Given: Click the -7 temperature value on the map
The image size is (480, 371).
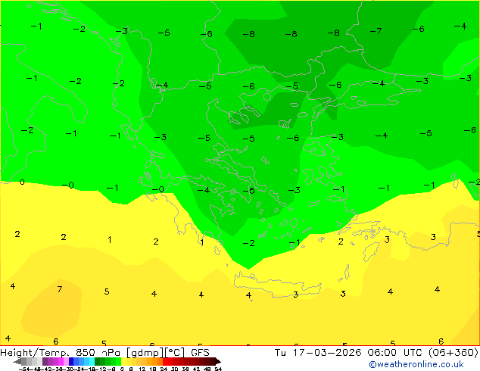Looking at the screenshot, I should 376,31.
